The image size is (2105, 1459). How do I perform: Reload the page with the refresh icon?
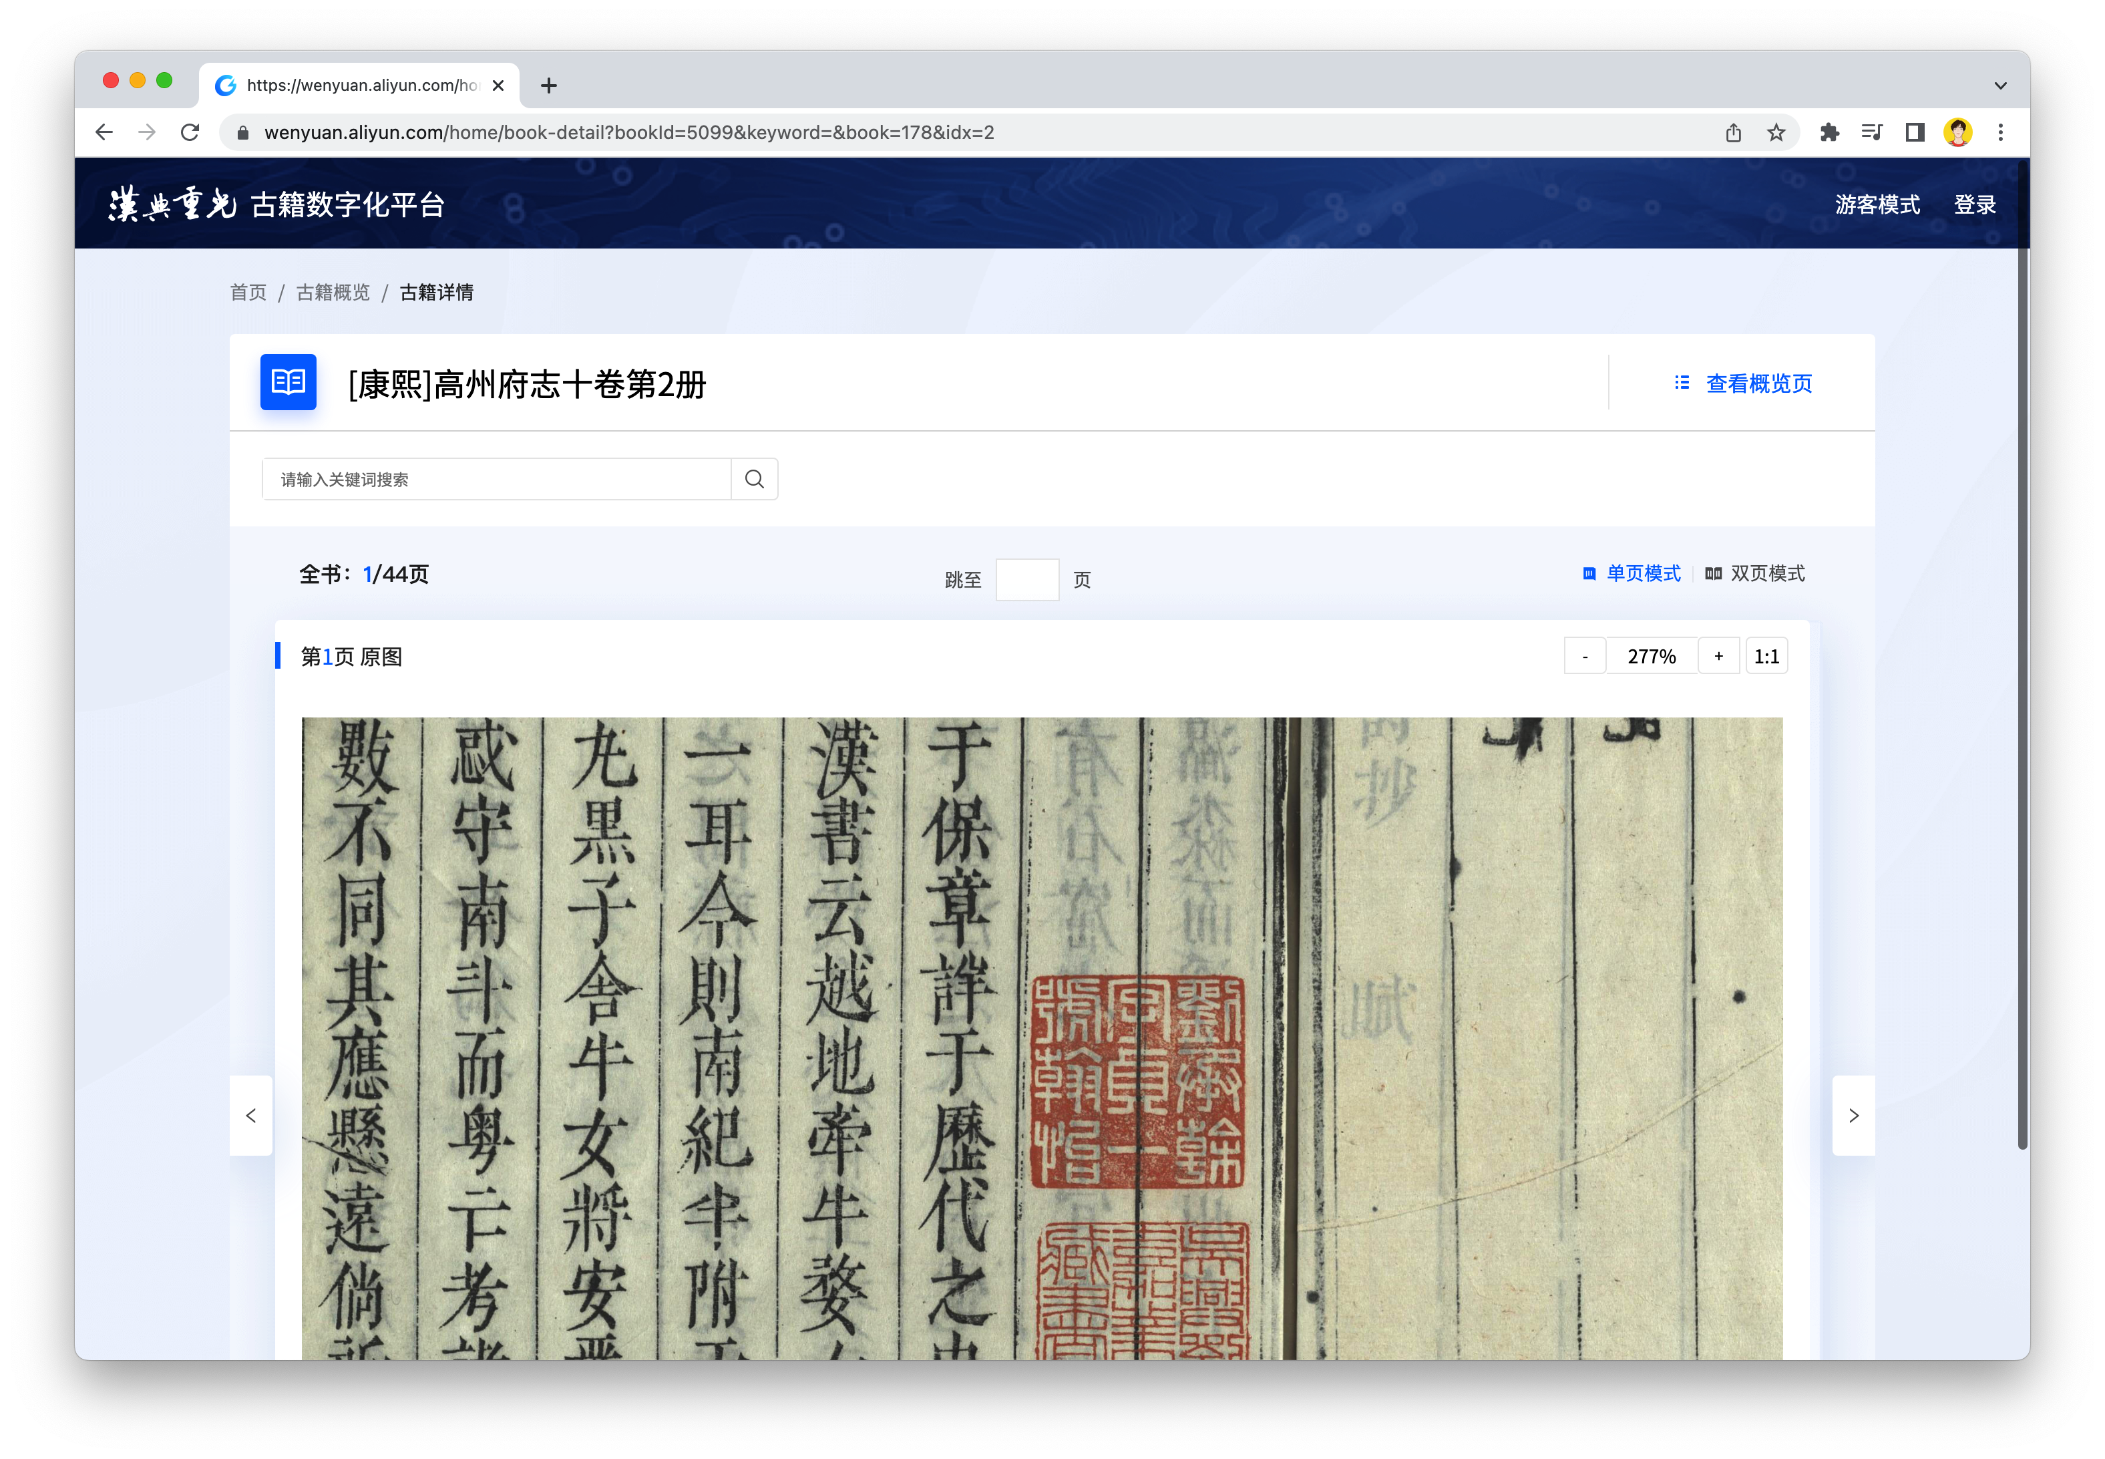click(190, 132)
